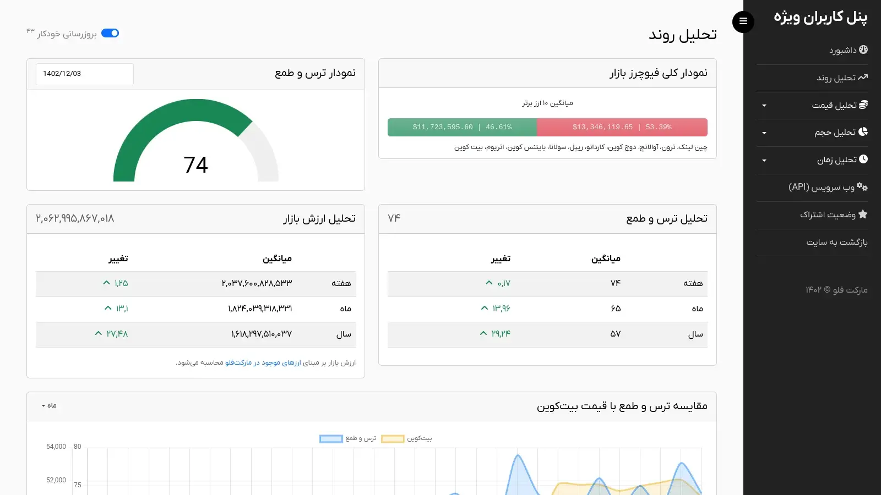Click the پنل کاربران ویژه panel title
This screenshot has width=881, height=495.
pyautogui.click(x=820, y=18)
